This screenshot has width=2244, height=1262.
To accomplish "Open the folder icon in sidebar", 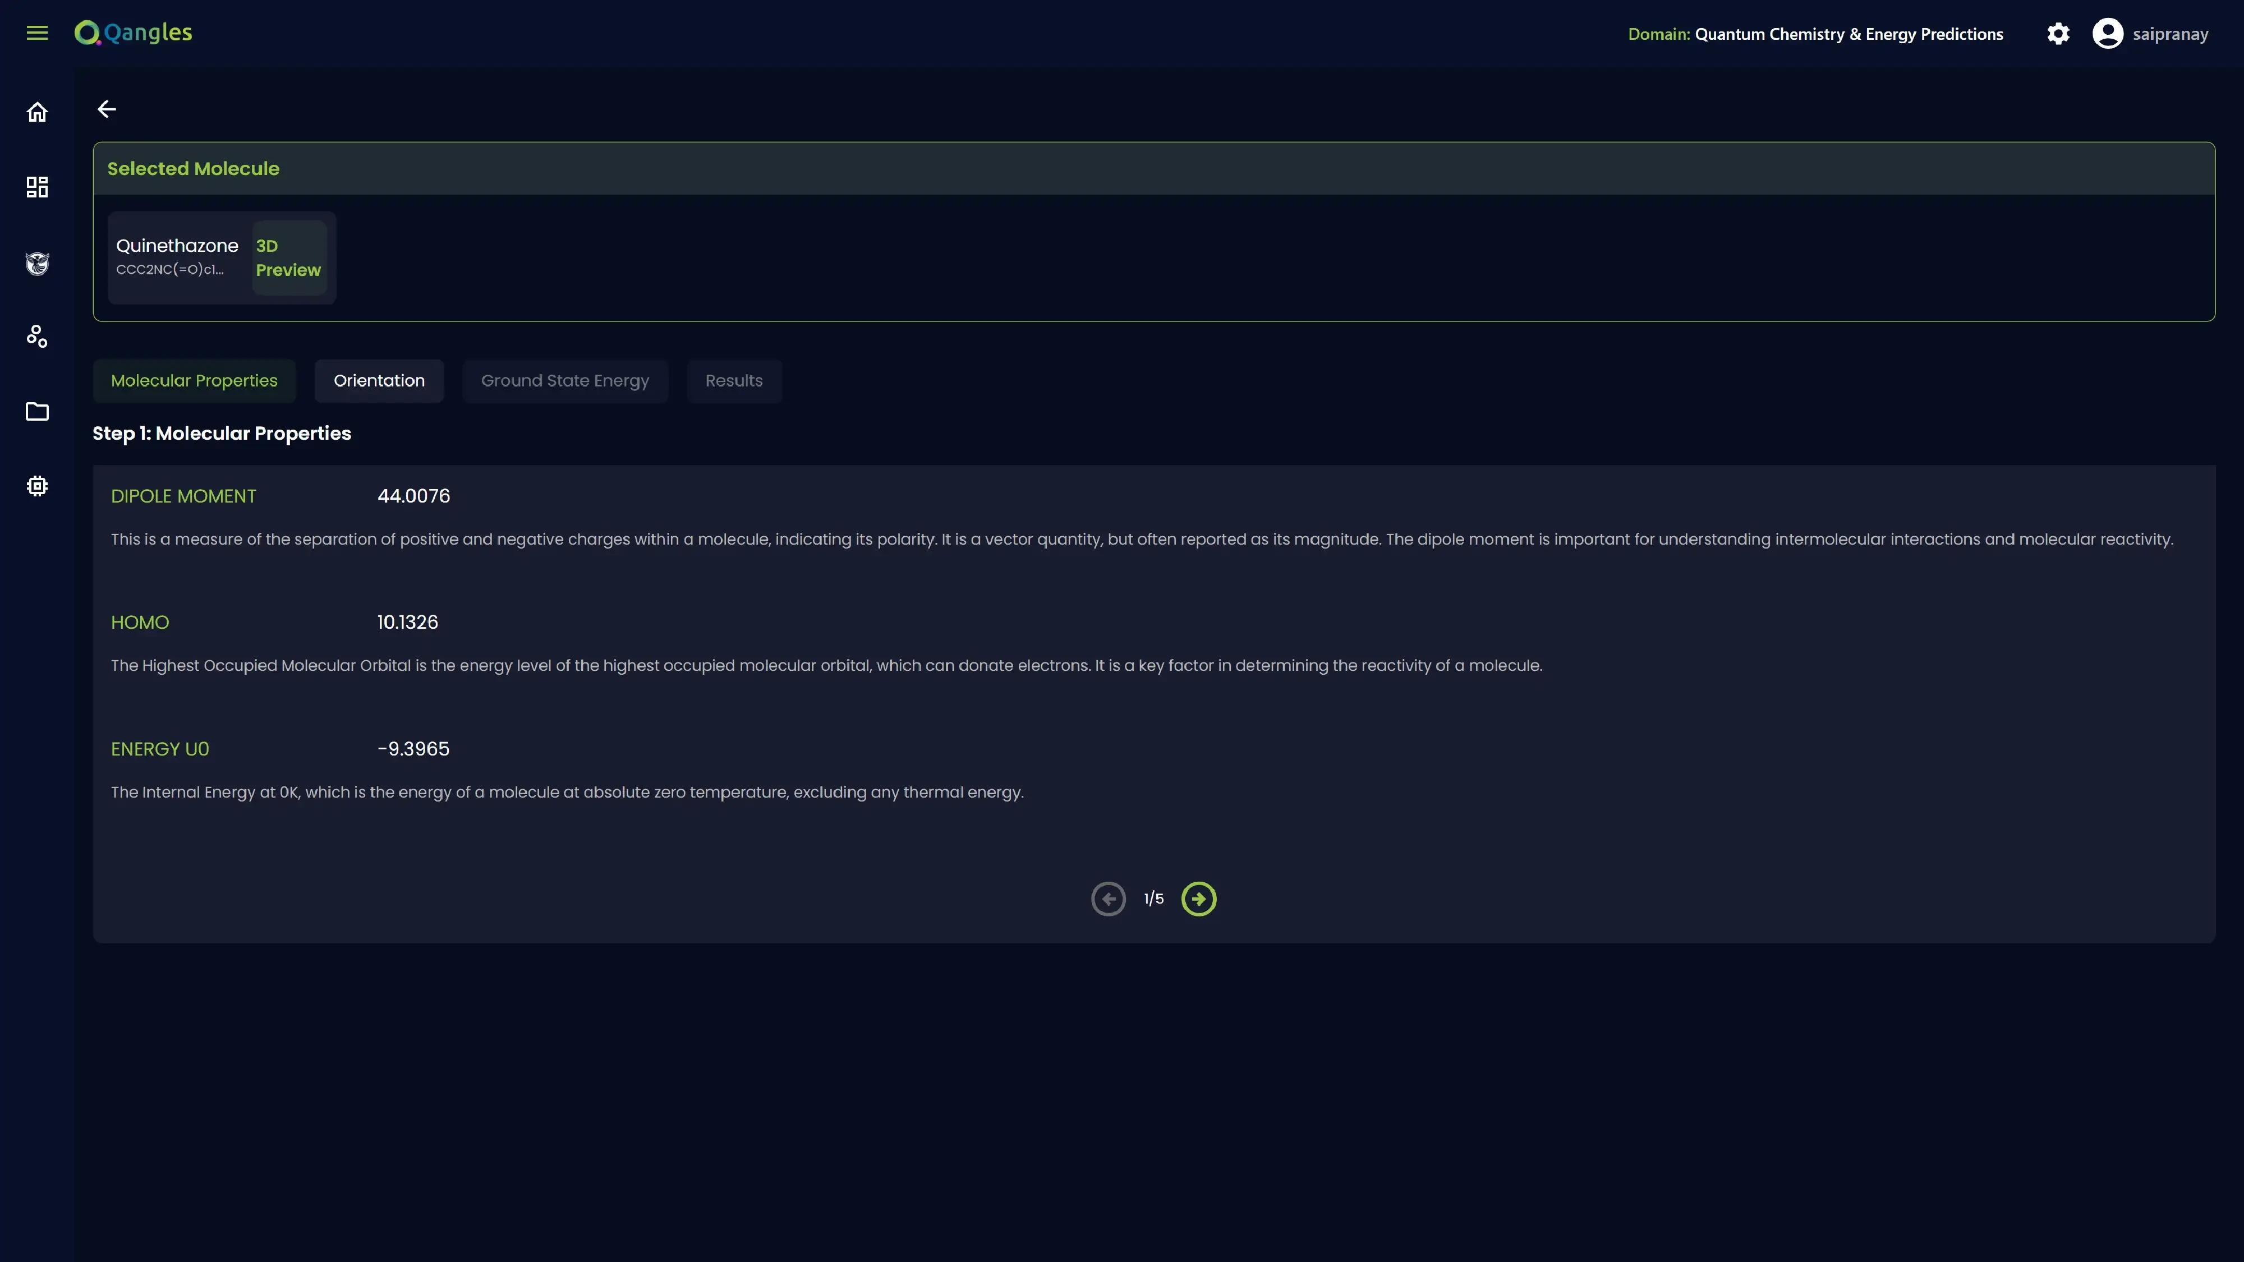I will 36,411.
